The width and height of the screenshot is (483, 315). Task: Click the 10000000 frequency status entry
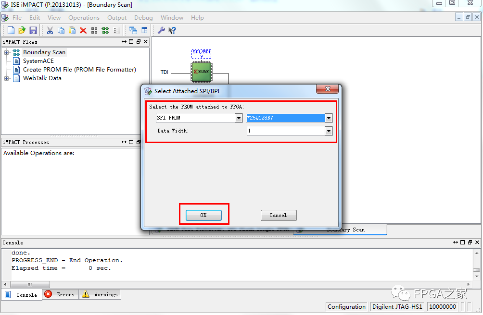tap(442, 307)
